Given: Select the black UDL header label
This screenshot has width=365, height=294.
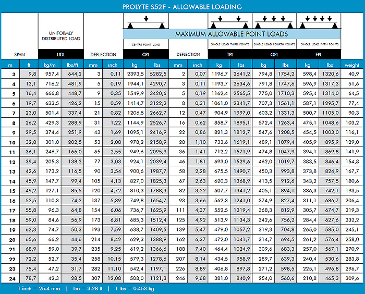Looking at the screenshot, I should tap(60, 54).
